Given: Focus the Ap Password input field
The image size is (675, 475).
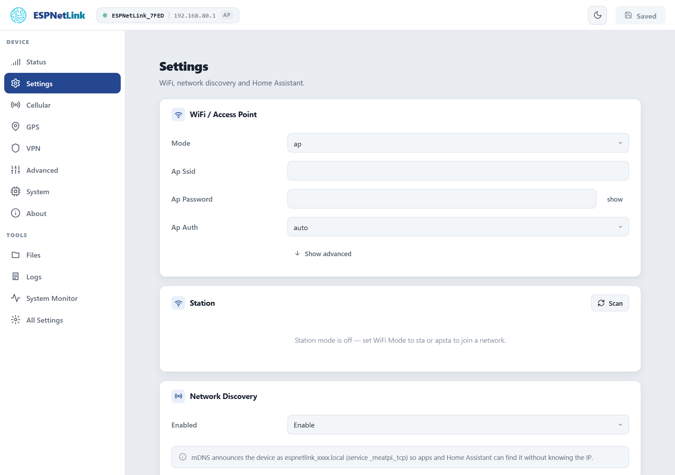Looking at the screenshot, I should pos(442,199).
